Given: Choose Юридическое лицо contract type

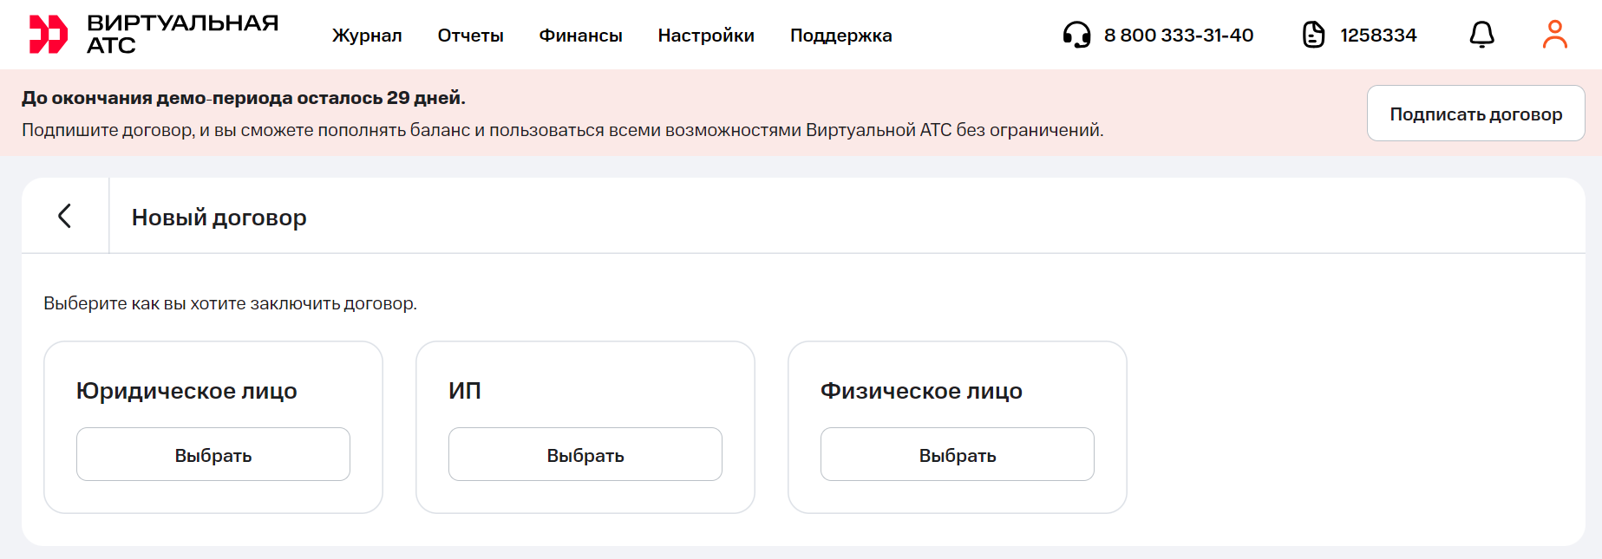Looking at the screenshot, I should click(213, 455).
